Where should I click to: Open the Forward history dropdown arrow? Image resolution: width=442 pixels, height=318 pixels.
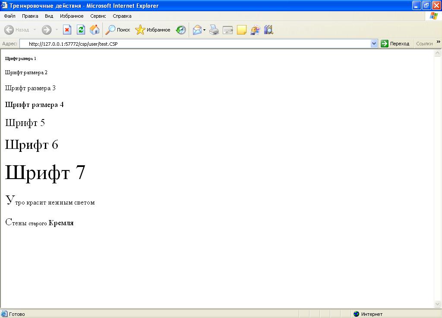(x=57, y=30)
